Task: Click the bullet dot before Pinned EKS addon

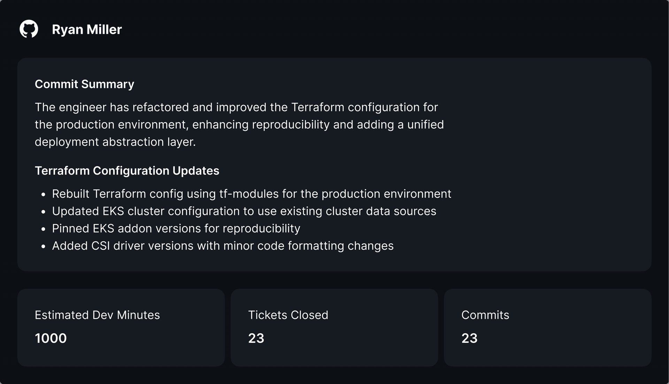Action: click(x=44, y=229)
